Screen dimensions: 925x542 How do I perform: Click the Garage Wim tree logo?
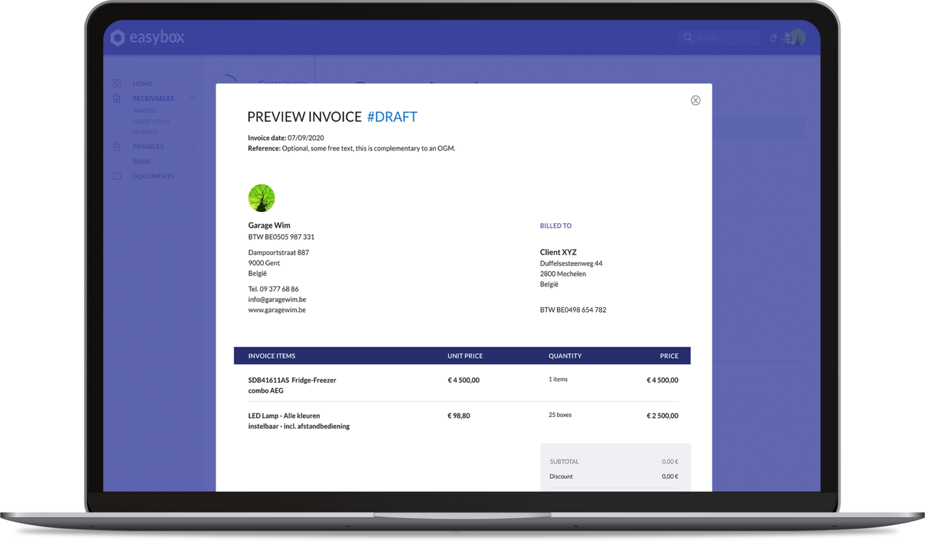click(x=261, y=198)
